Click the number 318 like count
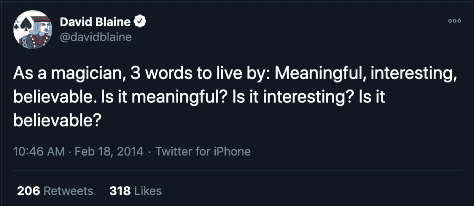Screen dimensions: 474x206 pyautogui.click(x=119, y=191)
